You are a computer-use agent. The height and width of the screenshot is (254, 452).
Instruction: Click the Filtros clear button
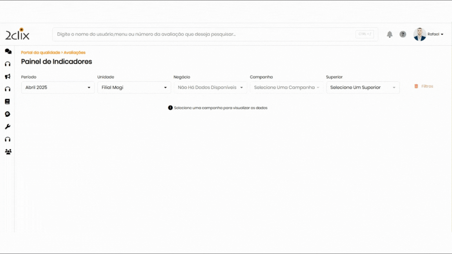pos(424,86)
